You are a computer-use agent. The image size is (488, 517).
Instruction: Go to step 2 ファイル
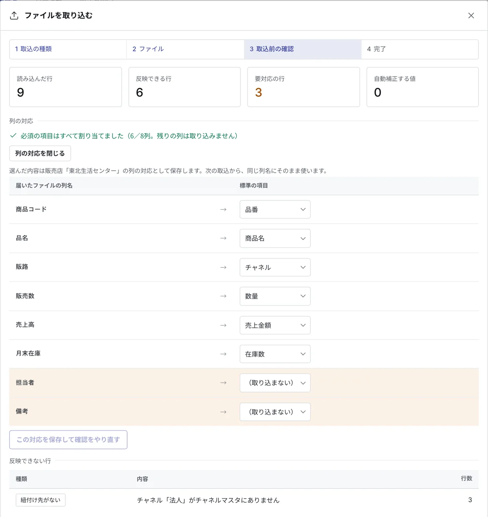[185, 49]
